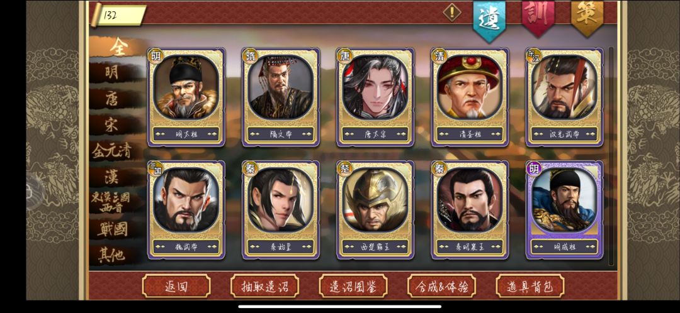Choose the 秦始皇 portrait card
Screen dimensions: 680x313
[x=281, y=210]
